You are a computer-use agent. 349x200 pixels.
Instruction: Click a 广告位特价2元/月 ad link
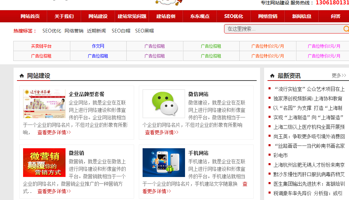[268, 46]
